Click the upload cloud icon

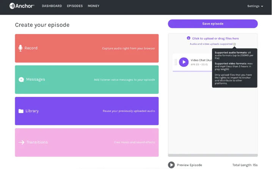[188, 38]
